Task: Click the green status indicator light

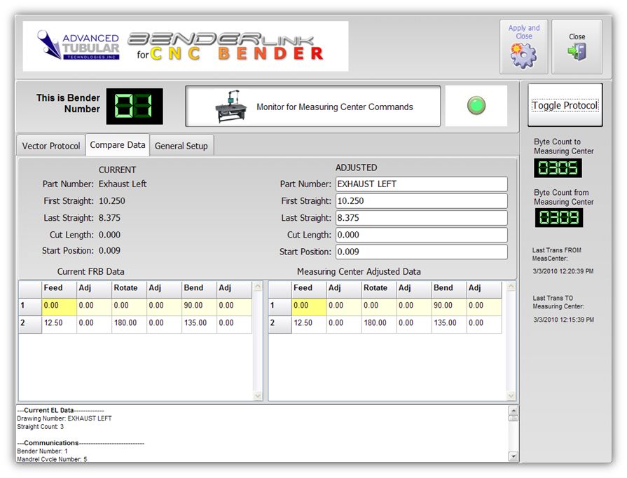Action: 476,106
